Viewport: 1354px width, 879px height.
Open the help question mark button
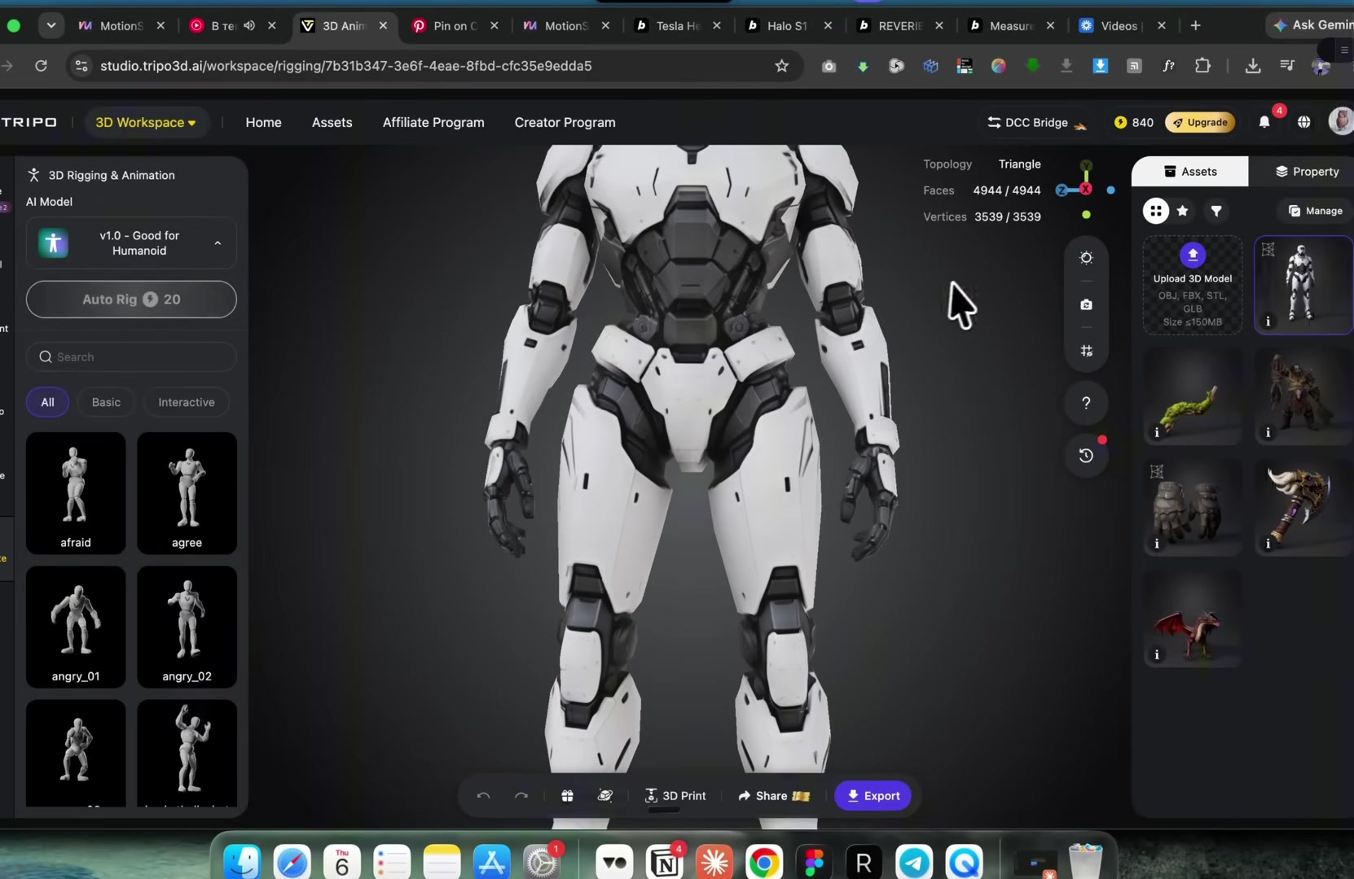pyautogui.click(x=1086, y=403)
